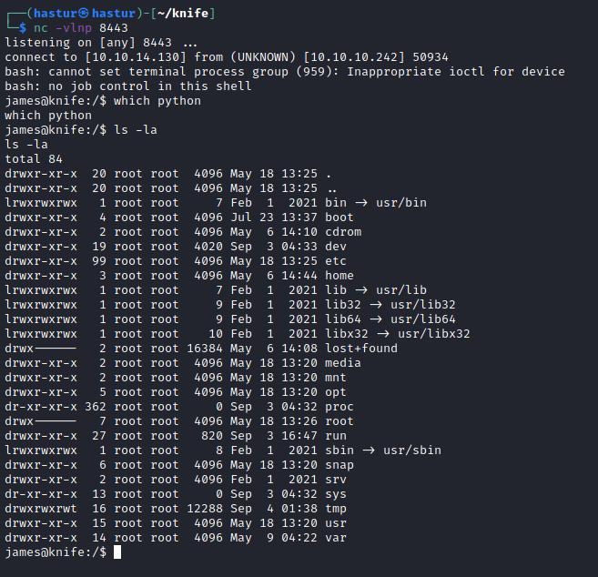The width and height of the screenshot is (598, 577).
Task: Click the "which python" command after the prompt
Action: click(x=157, y=101)
